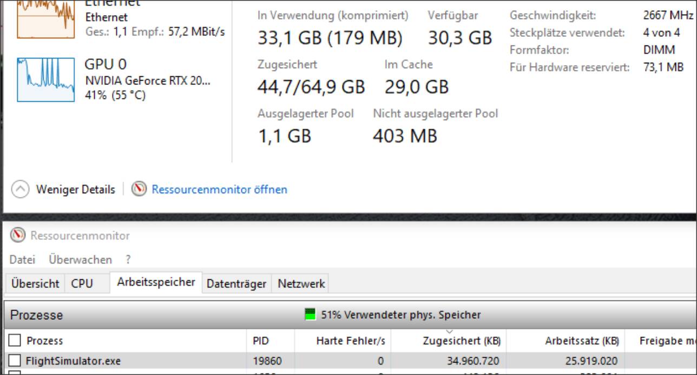This screenshot has height=375, width=697.
Task: Sort by Zugesichert (KB) column
Action: click(461, 341)
